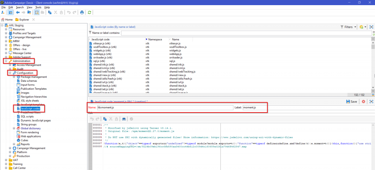Click the Paste clipboard icon in main toolbar

click(61, 12)
